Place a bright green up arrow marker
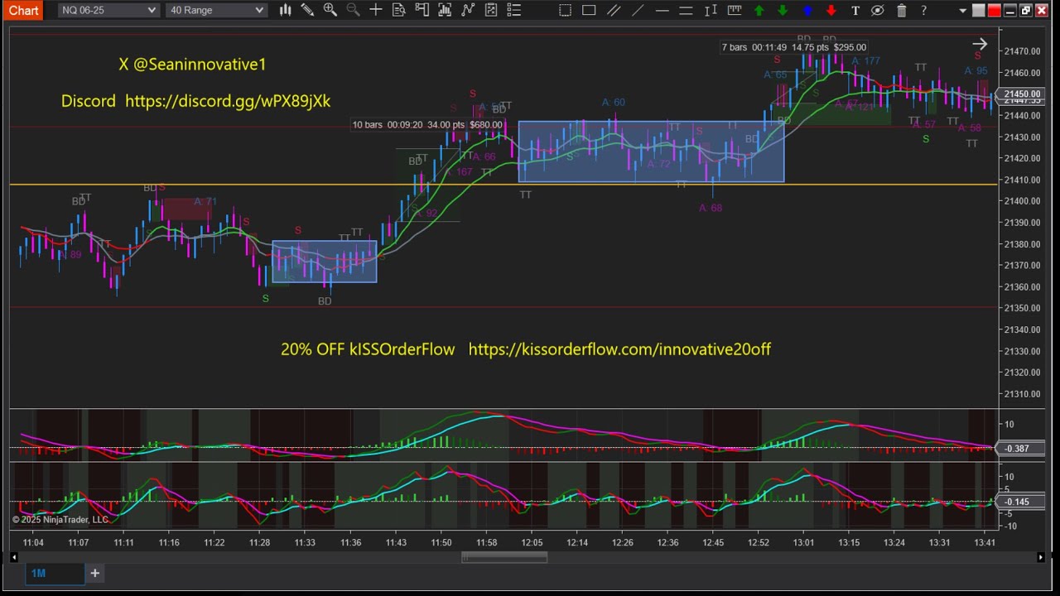Screen dimensions: 1060x596 pyautogui.click(x=759, y=10)
